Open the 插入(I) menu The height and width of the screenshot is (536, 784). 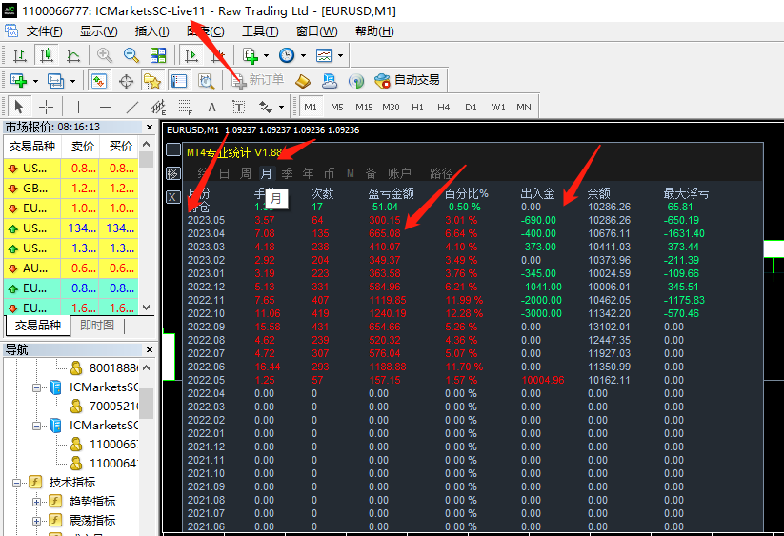tap(151, 31)
